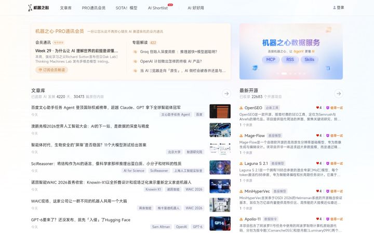
Task: Click the 文心助手任务 Agent tag
Action: [x=176, y=114]
